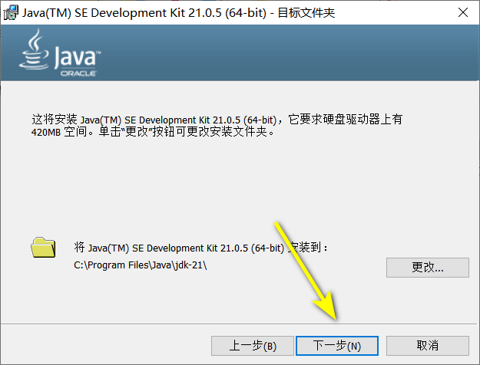Image resolution: width=480 pixels, height=365 pixels.
Task: Select the path C:\Program Files\Java\jdk-21\
Action: pyautogui.click(x=141, y=265)
